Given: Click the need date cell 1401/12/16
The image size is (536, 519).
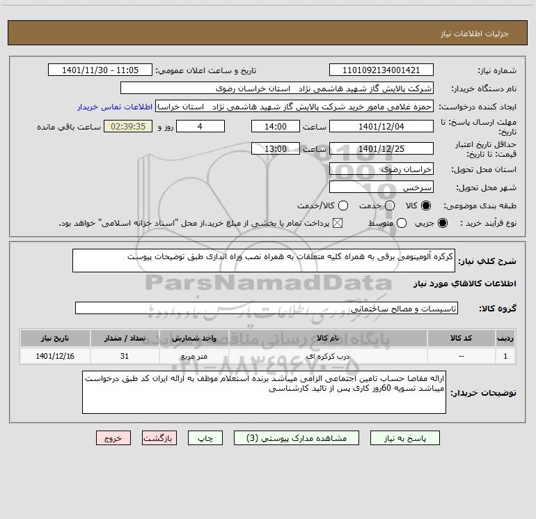Looking at the screenshot, I should 55,356.
